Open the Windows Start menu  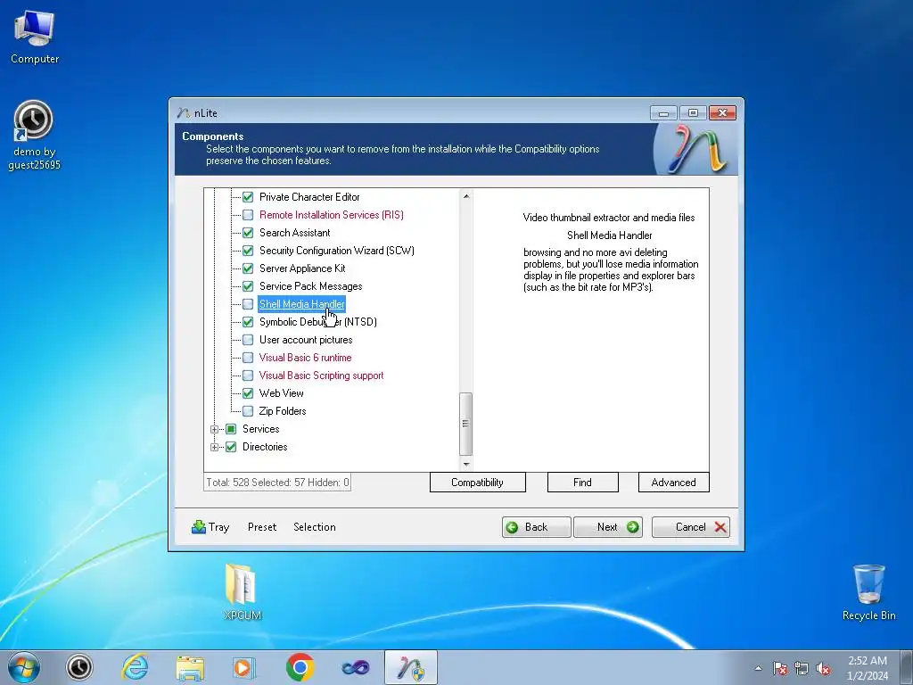(24, 667)
